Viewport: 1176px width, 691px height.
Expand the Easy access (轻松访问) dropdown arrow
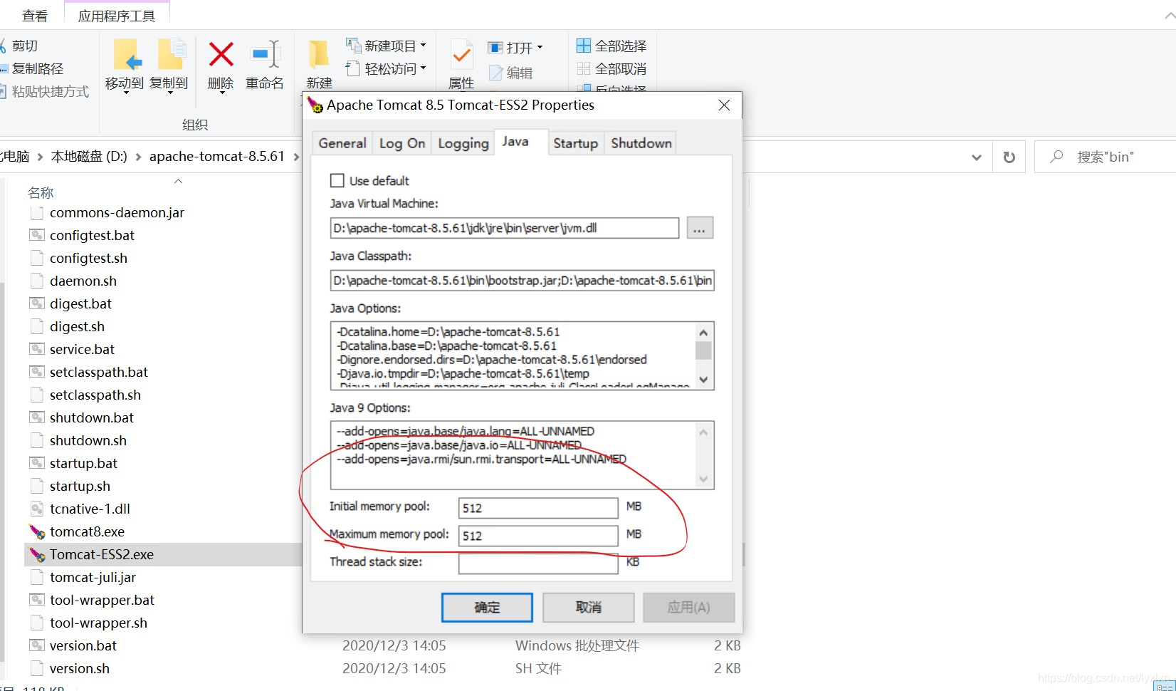click(x=423, y=68)
